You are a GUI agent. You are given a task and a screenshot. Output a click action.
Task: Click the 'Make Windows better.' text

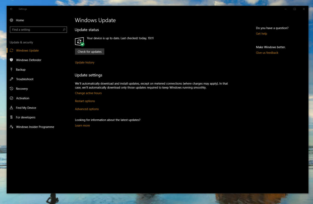click(271, 47)
